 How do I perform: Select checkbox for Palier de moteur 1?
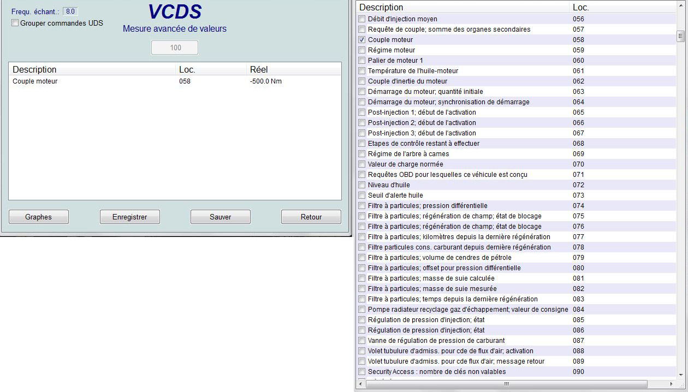pos(361,61)
